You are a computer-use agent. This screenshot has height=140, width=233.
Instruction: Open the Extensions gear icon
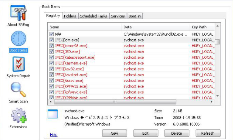[19, 115]
